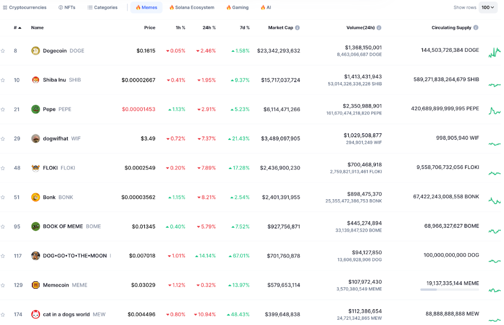Click Bonk supply 67,422,243,008,558 BONK
Image resolution: width=504 pixels, height=325 pixels.
click(446, 197)
